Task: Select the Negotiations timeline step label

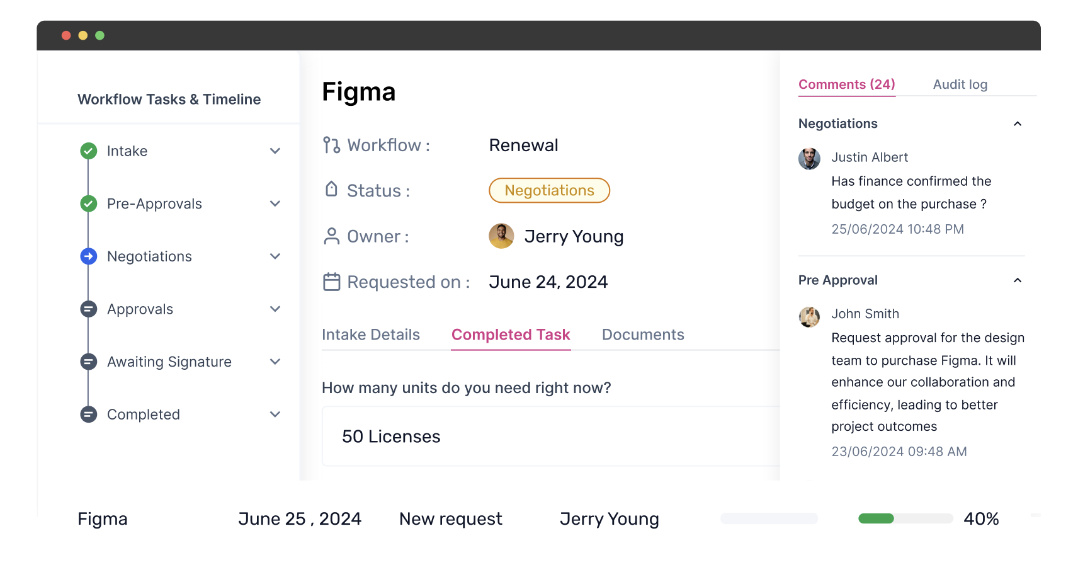Action: [x=149, y=256]
